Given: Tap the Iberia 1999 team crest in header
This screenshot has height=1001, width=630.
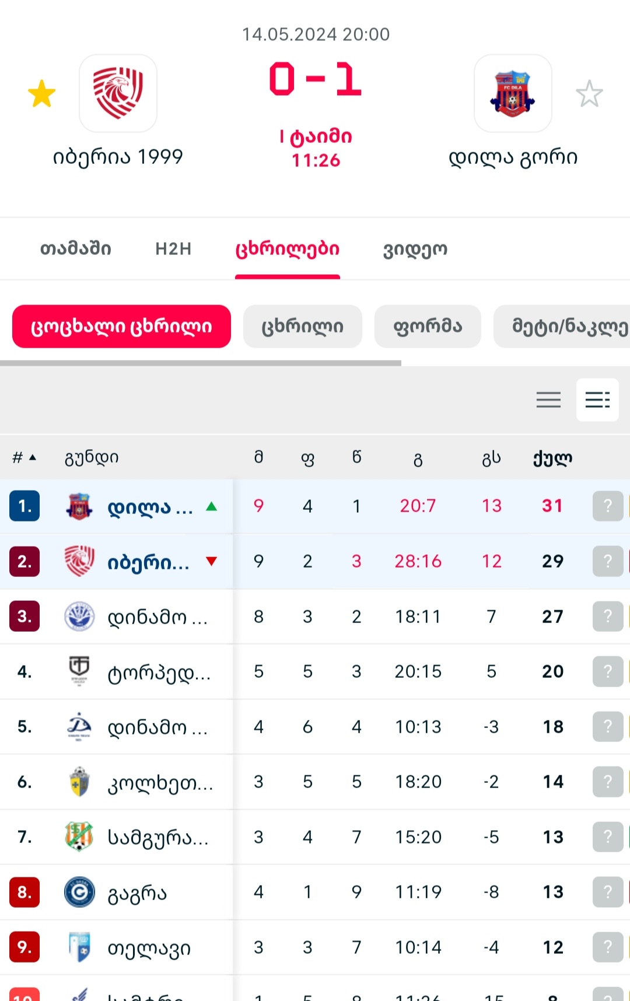Looking at the screenshot, I should pos(118,93).
